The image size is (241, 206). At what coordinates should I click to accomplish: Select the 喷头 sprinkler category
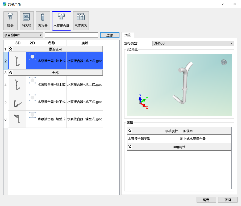pos(10,21)
